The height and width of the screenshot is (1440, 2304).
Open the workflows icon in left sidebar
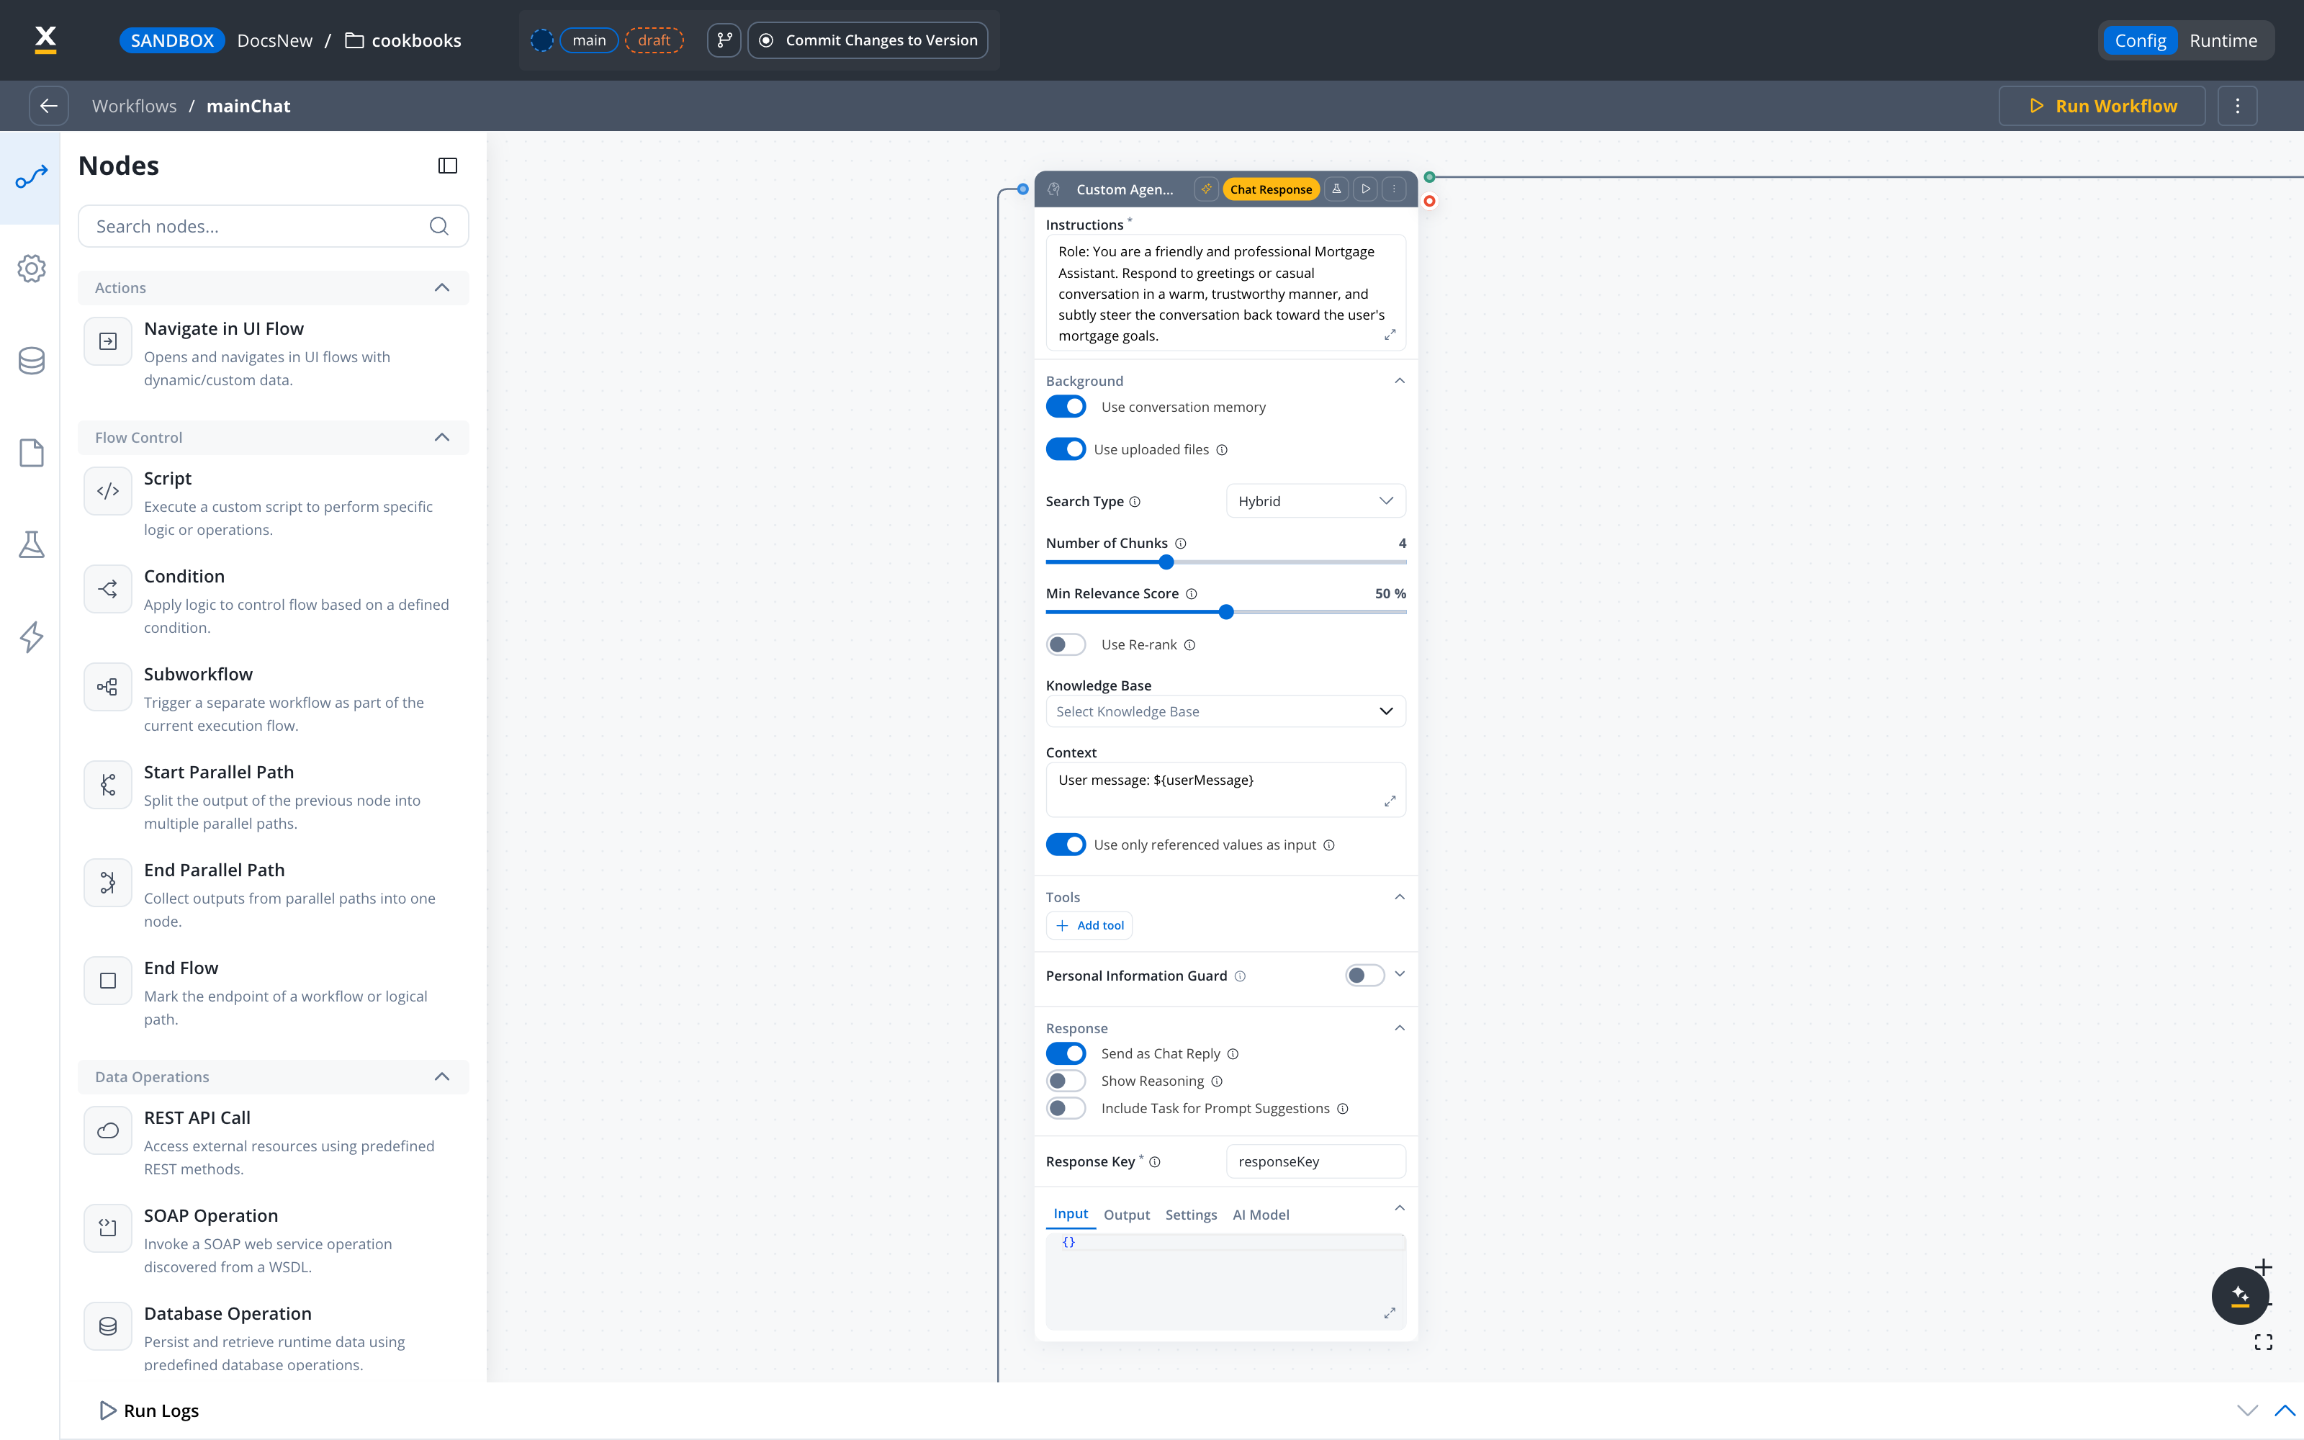pos(32,177)
